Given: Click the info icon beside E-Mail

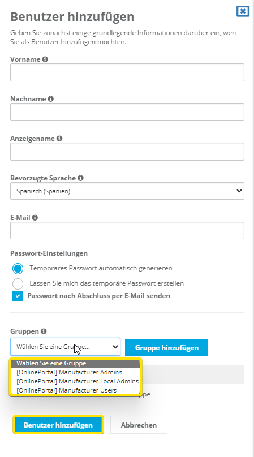Looking at the screenshot, I should coord(35,217).
